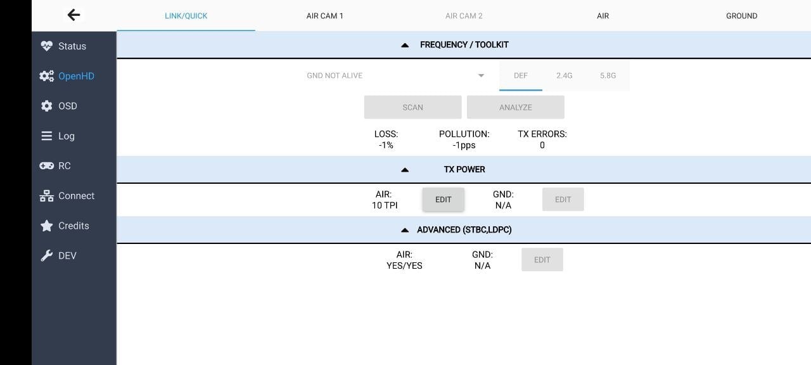The width and height of the screenshot is (811, 365).
Task: Collapse the TX Power section
Action: (405, 170)
